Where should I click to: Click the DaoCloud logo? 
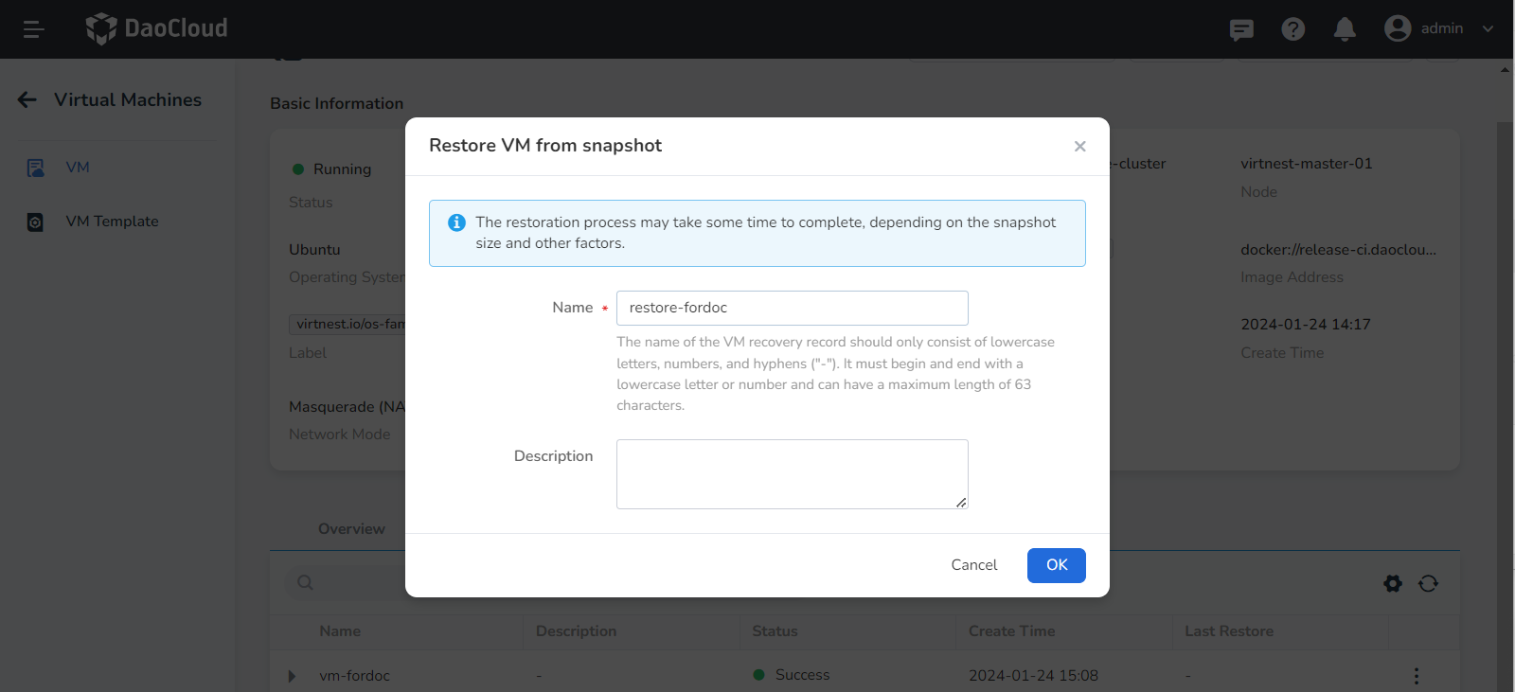pyautogui.click(x=157, y=28)
